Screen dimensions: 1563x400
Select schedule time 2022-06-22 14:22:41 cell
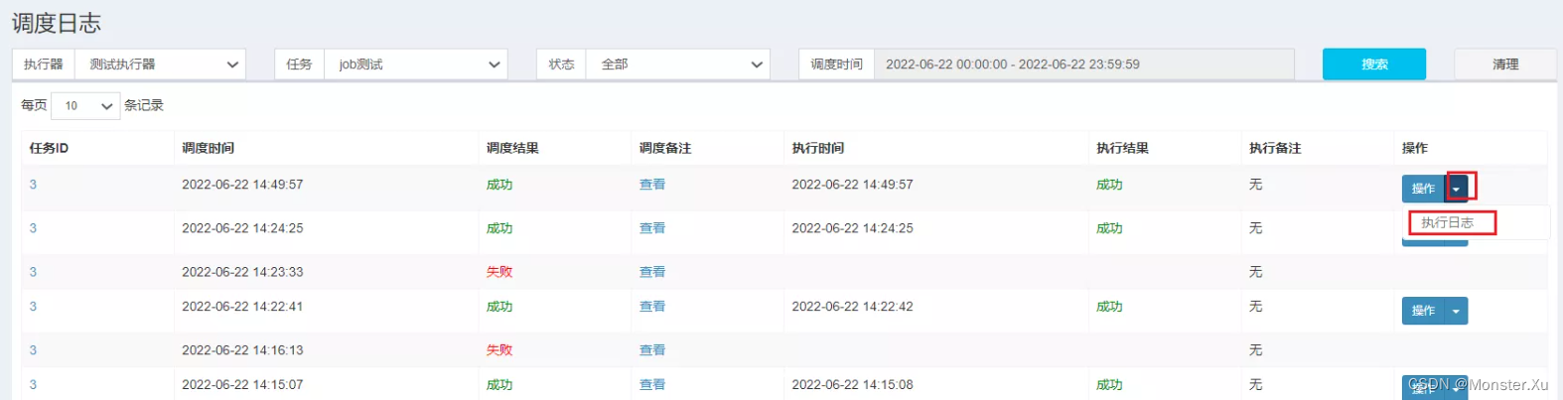pyautogui.click(x=242, y=307)
